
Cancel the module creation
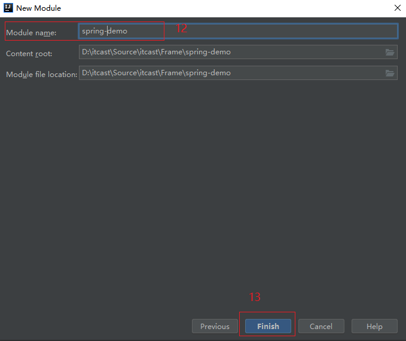(321, 326)
